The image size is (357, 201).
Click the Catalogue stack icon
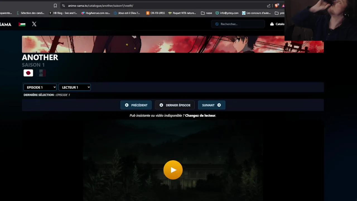coord(272,24)
